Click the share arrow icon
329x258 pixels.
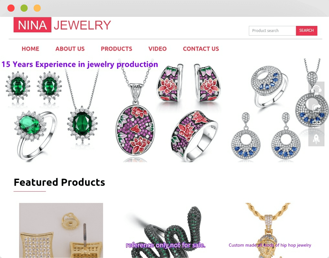pos(316,108)
